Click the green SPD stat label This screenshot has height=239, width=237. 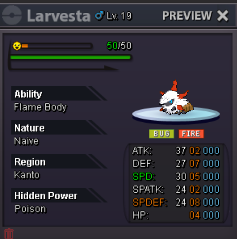point(144,176)
